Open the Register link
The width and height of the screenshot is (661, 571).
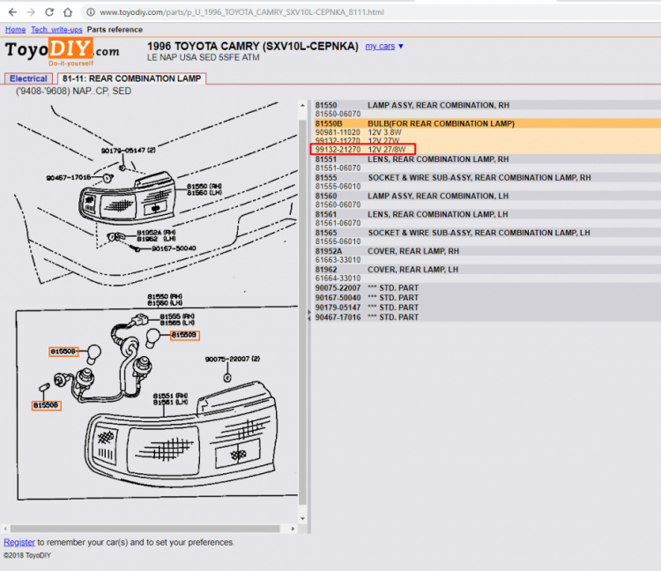tap(19, 542)
